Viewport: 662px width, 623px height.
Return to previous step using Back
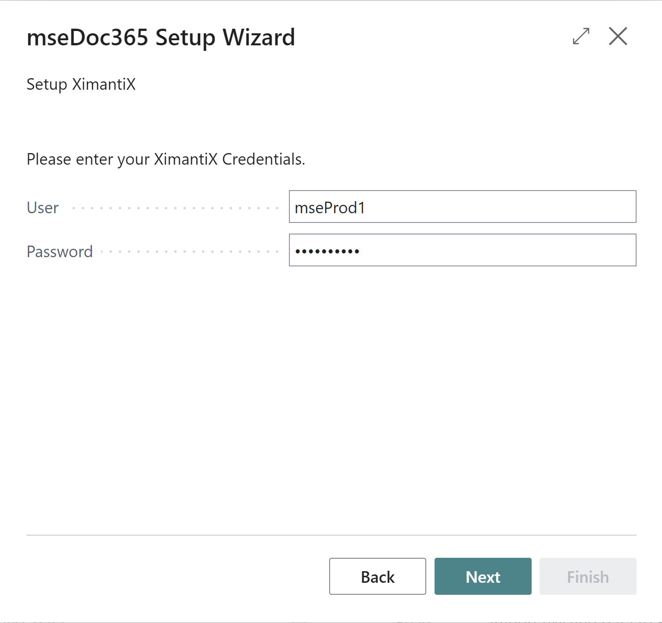pyautogui.click(x=377, y=576)
